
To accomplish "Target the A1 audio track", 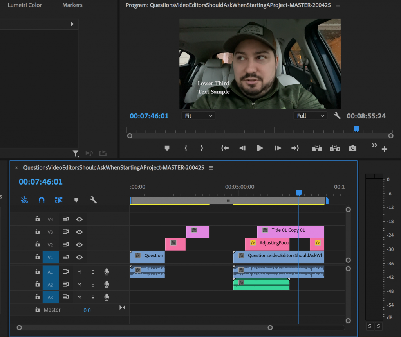I will click(x=51, y=272).
